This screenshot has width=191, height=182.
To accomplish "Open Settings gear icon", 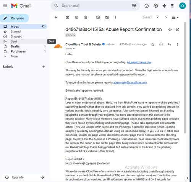I will point(155,6).
